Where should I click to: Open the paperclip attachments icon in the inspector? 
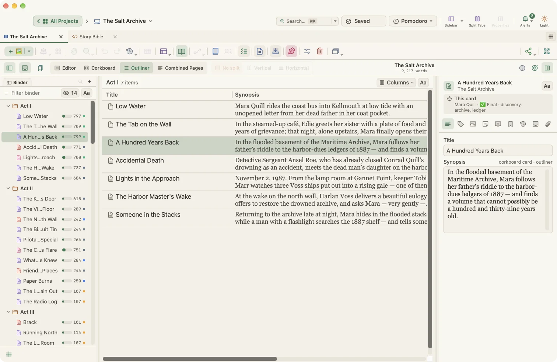tap(548, 124)
